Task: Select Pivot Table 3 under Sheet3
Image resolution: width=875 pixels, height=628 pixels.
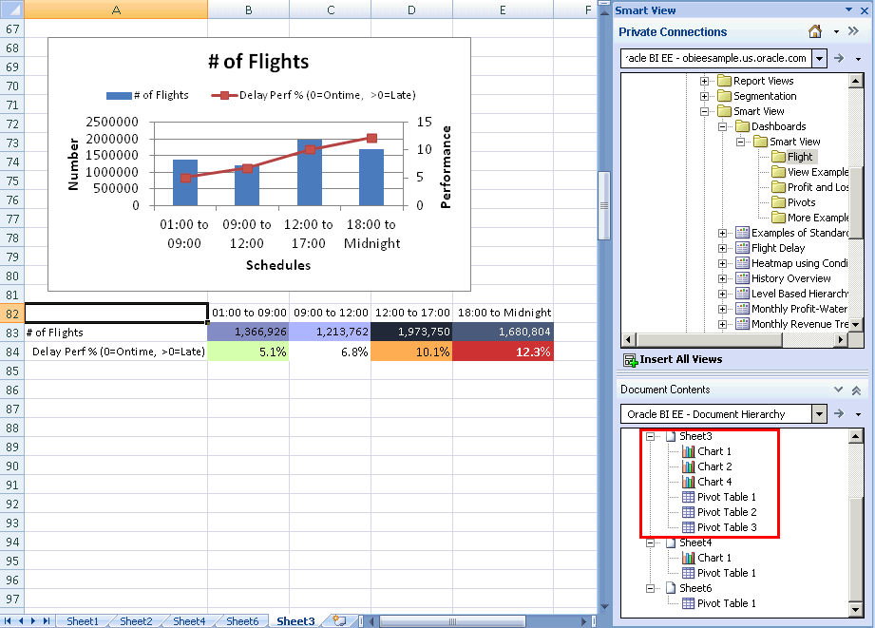Action: point(727,527)
